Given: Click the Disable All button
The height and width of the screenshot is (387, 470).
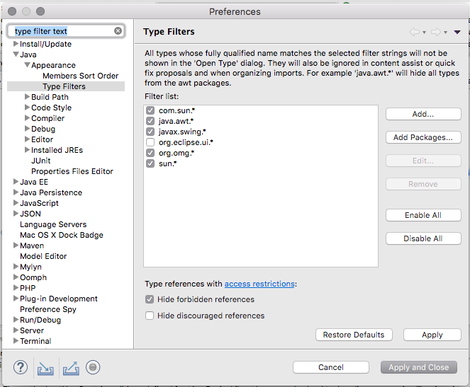Looking at the screenshot, I should (x=423, y=238).
